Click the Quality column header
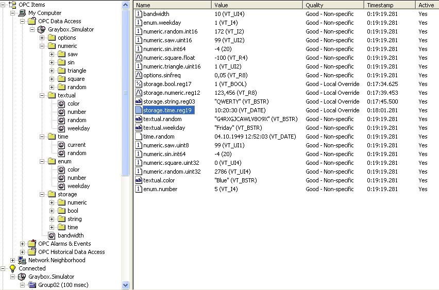This screenshot has height=290, width=439. point(333,5)
